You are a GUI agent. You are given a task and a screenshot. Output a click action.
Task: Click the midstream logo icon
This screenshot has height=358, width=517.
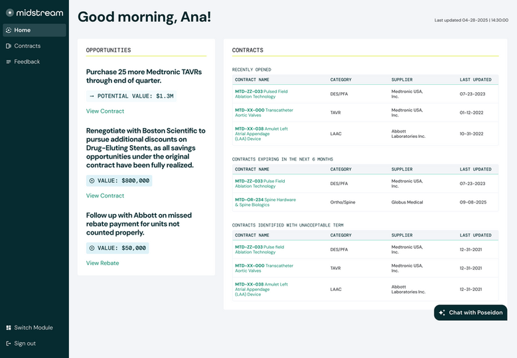point(10,13)
